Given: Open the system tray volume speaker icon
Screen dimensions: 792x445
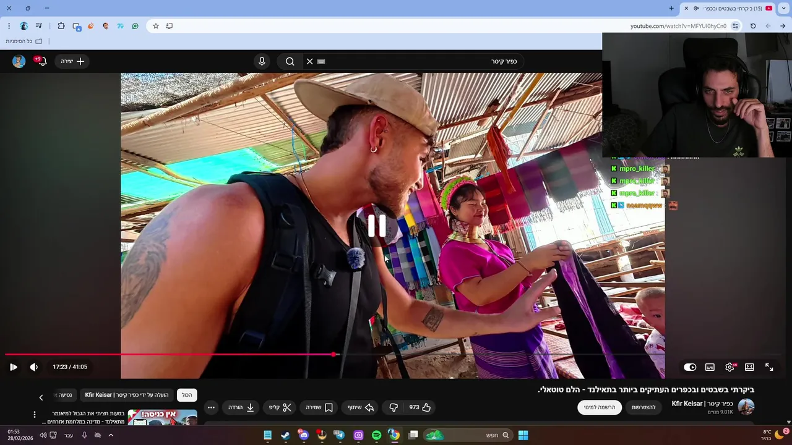Looking at the screenshot, I should pos(43,435).
